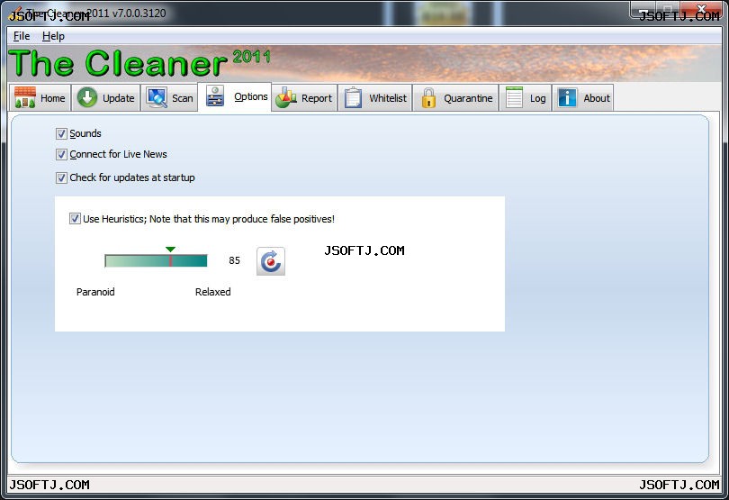Click the Whitelist clipboard icon

[x=353, y=98]
